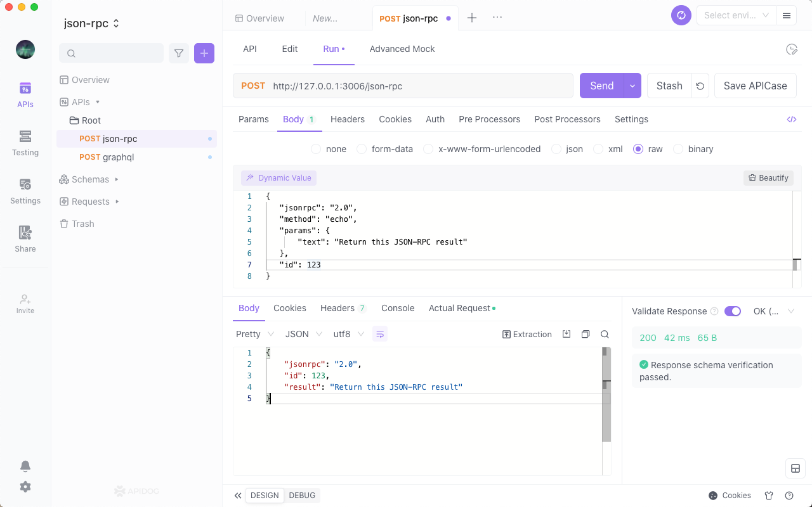This screenshot has width=812, height=507.
Task: Open the Pre Processors tab
Action: [489, 119]
